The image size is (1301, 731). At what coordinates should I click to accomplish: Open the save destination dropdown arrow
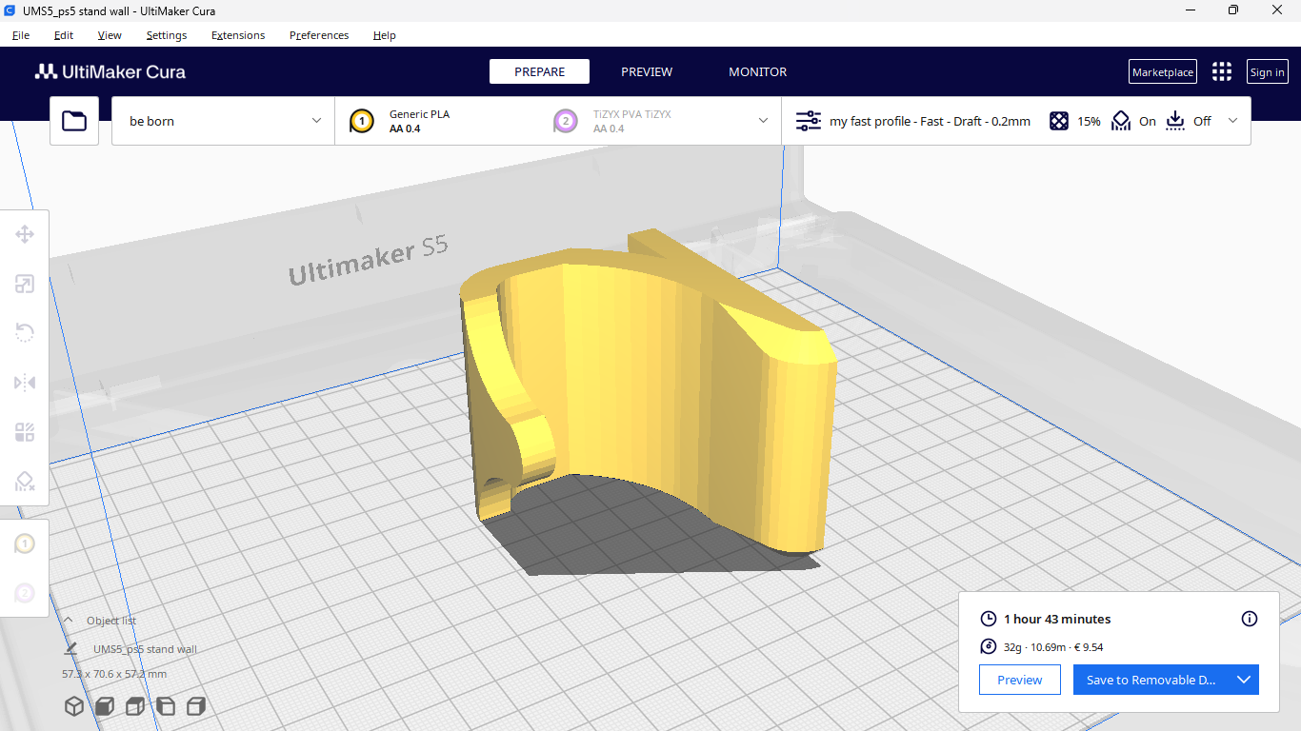[1243, 680]
